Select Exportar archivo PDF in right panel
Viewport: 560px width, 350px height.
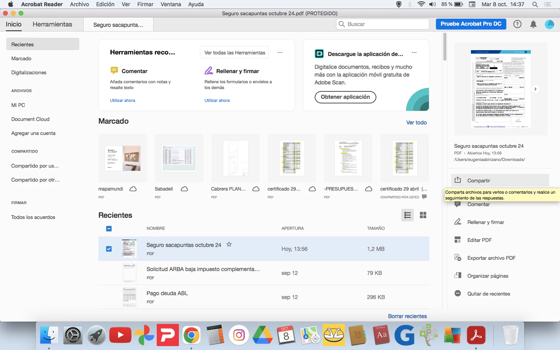tap(491, 258)
